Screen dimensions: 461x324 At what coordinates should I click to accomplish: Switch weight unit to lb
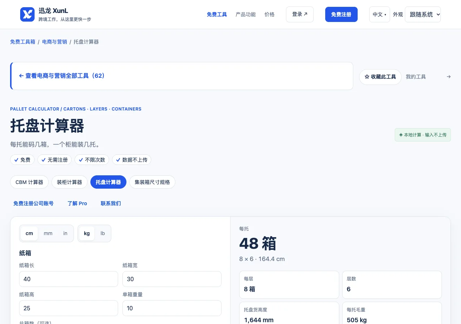pos(103,233)
